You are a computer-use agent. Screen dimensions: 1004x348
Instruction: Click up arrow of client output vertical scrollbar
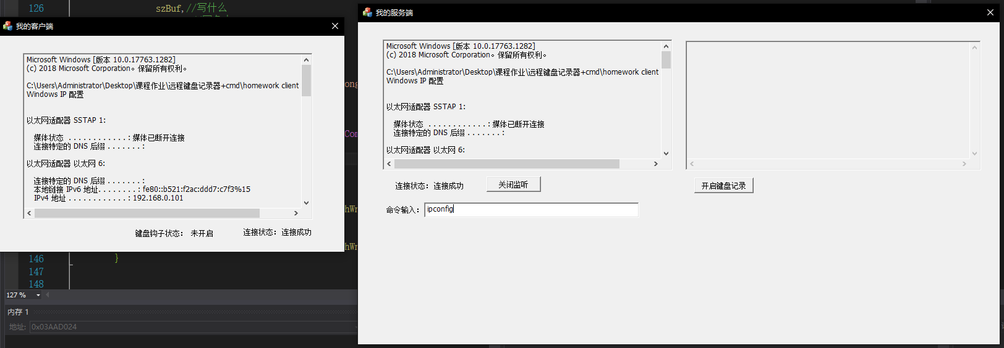pos(306,60)
